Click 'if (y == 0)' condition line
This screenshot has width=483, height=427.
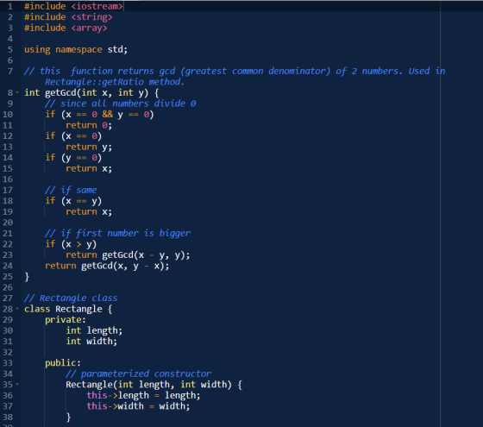[73, 158]
